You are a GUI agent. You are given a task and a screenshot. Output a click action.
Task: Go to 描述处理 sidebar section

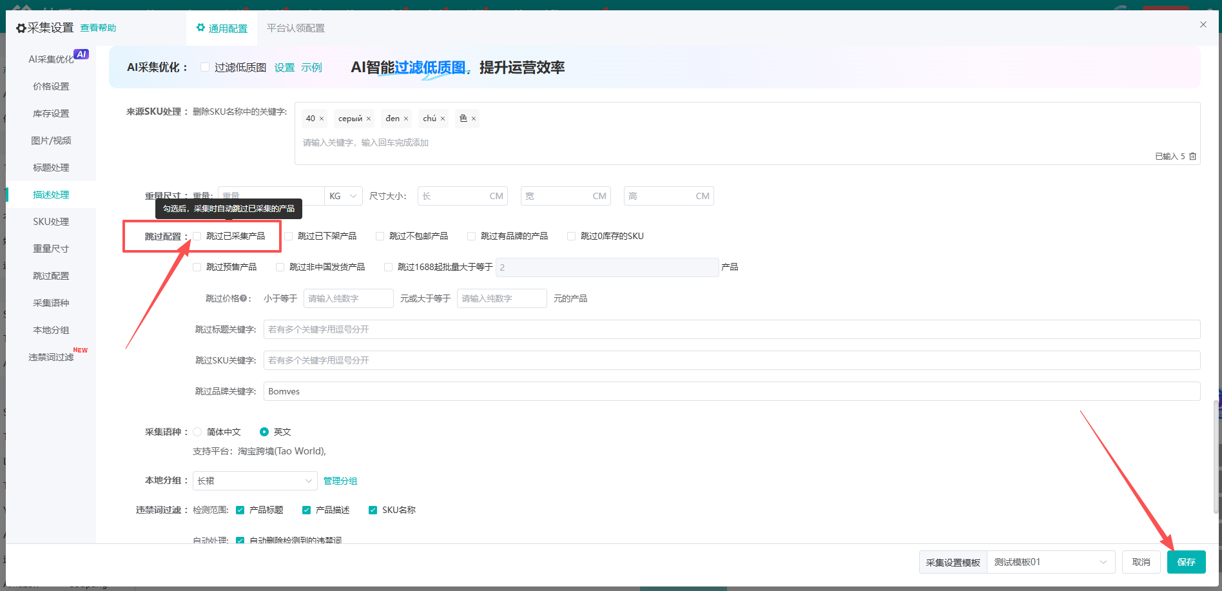pyautogui.click(x=52, y=195)
